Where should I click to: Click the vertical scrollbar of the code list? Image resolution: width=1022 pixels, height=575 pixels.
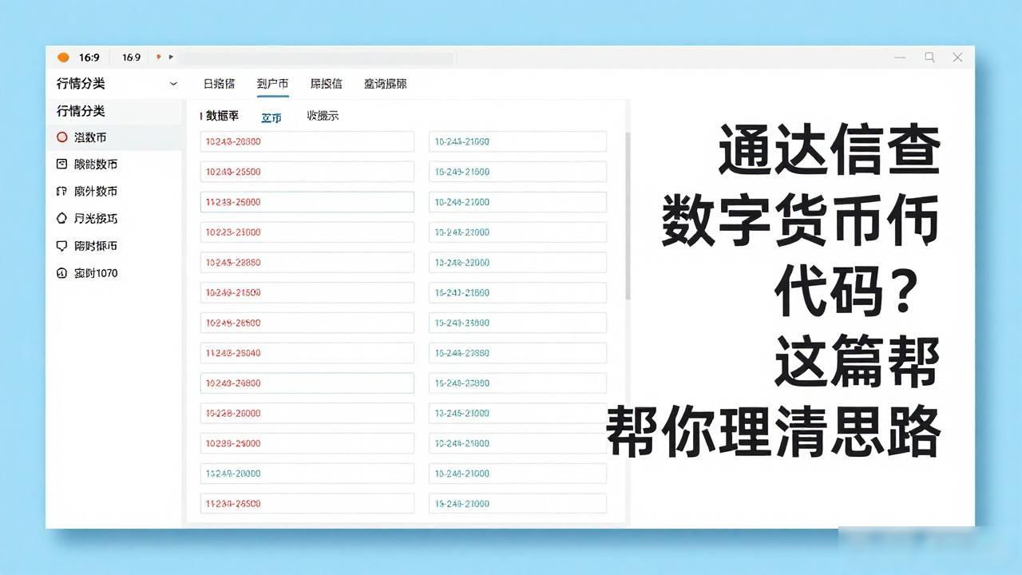pyautogui.click(x=628, y=216)
